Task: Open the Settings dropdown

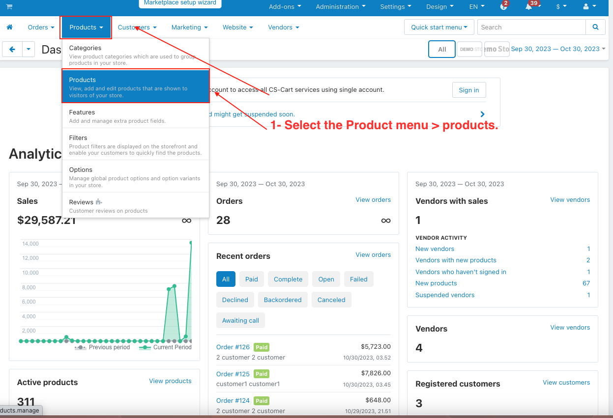Action: tap(396, 7)
